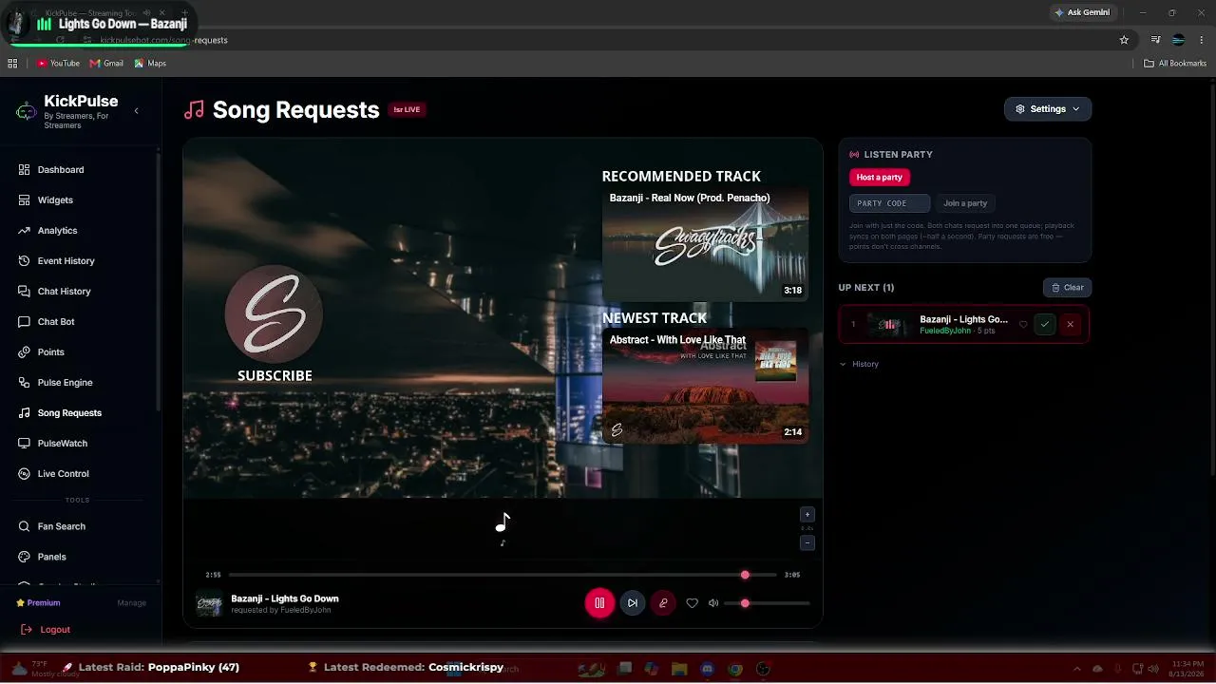Select Song Requests in the sidebar

coord(69,413)
